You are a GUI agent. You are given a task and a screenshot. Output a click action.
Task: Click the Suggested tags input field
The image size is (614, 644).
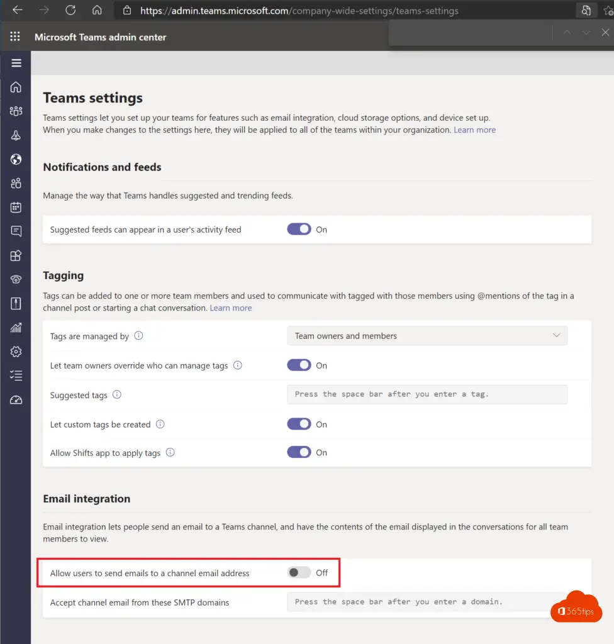coord(427,394)
